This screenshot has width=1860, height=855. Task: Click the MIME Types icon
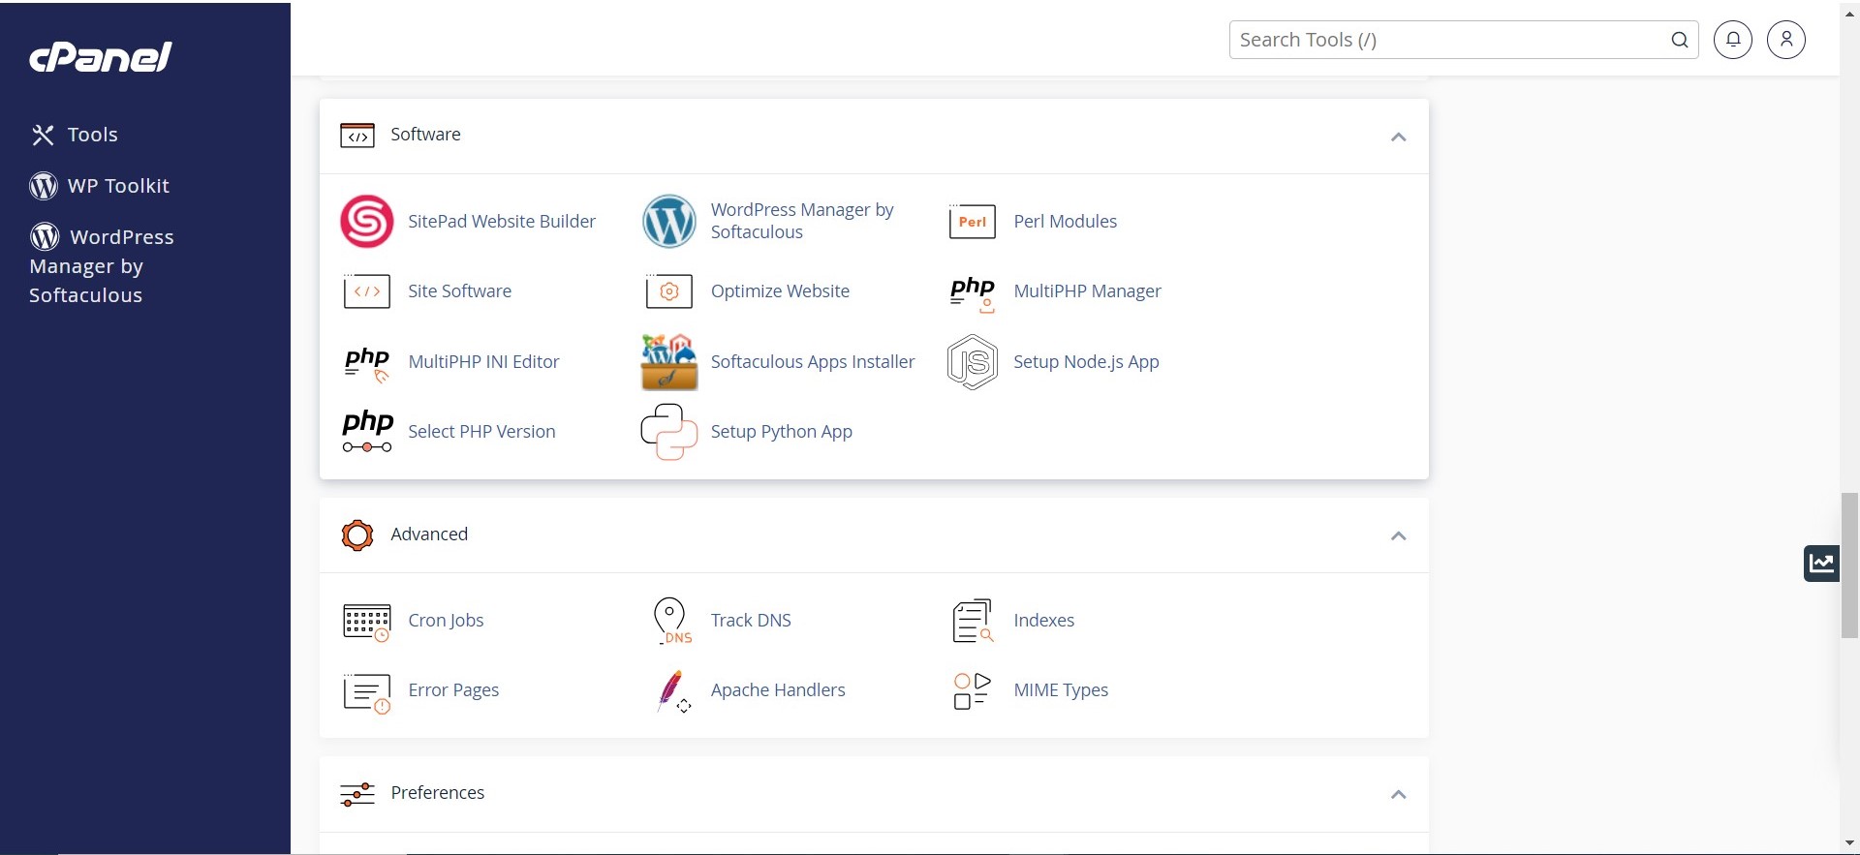click(972, 690)
